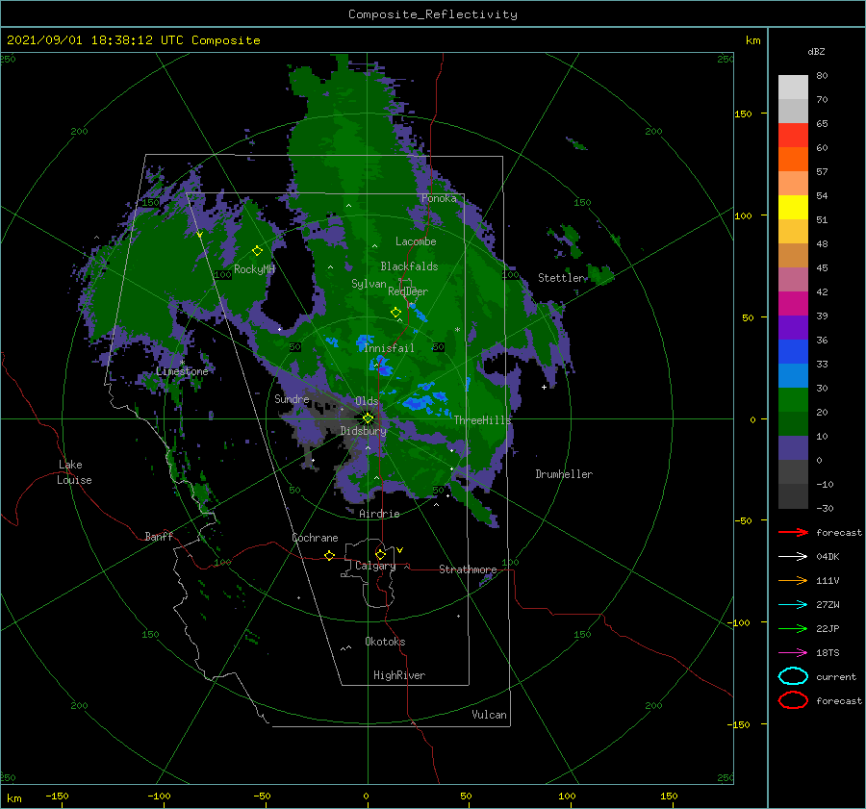Click the Limestone label
This screenshot has height=809, width=866.
point(182,371)
